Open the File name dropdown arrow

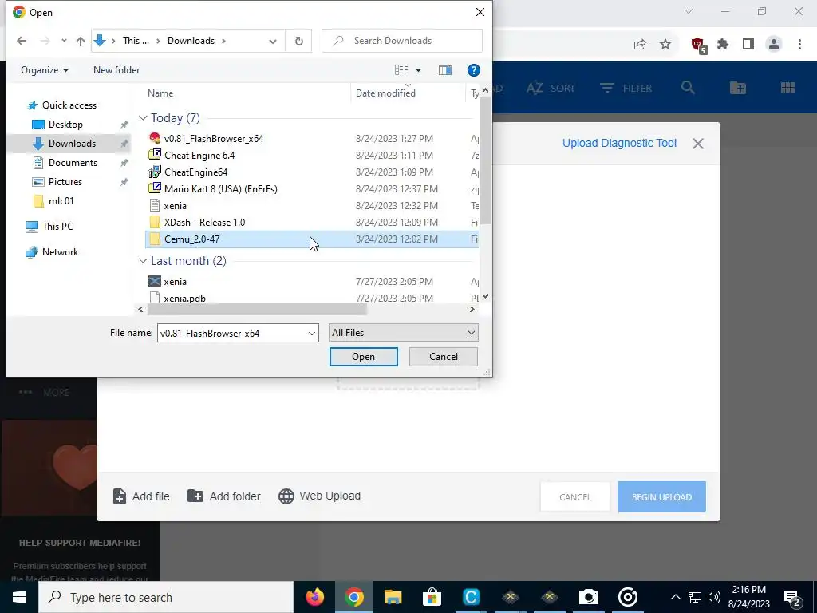pos(312,333)
